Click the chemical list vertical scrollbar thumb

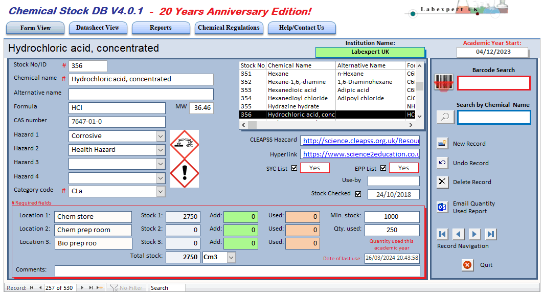tap(419, 86)
